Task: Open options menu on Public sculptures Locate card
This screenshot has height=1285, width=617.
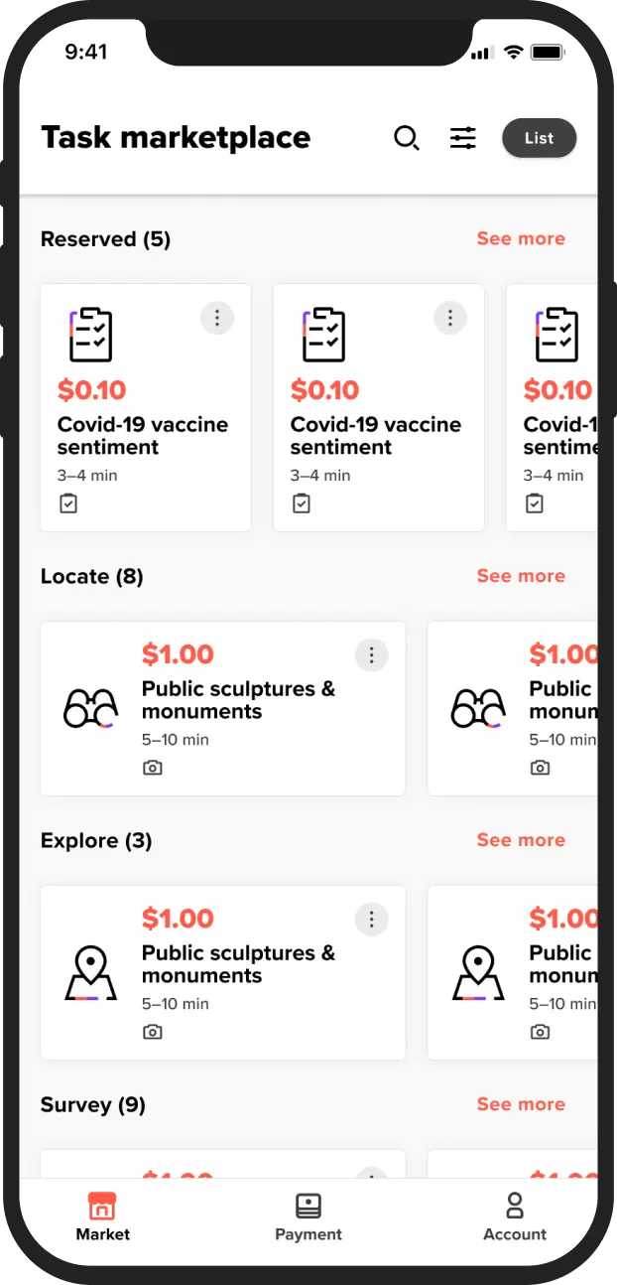Action: tap(371, 654)
